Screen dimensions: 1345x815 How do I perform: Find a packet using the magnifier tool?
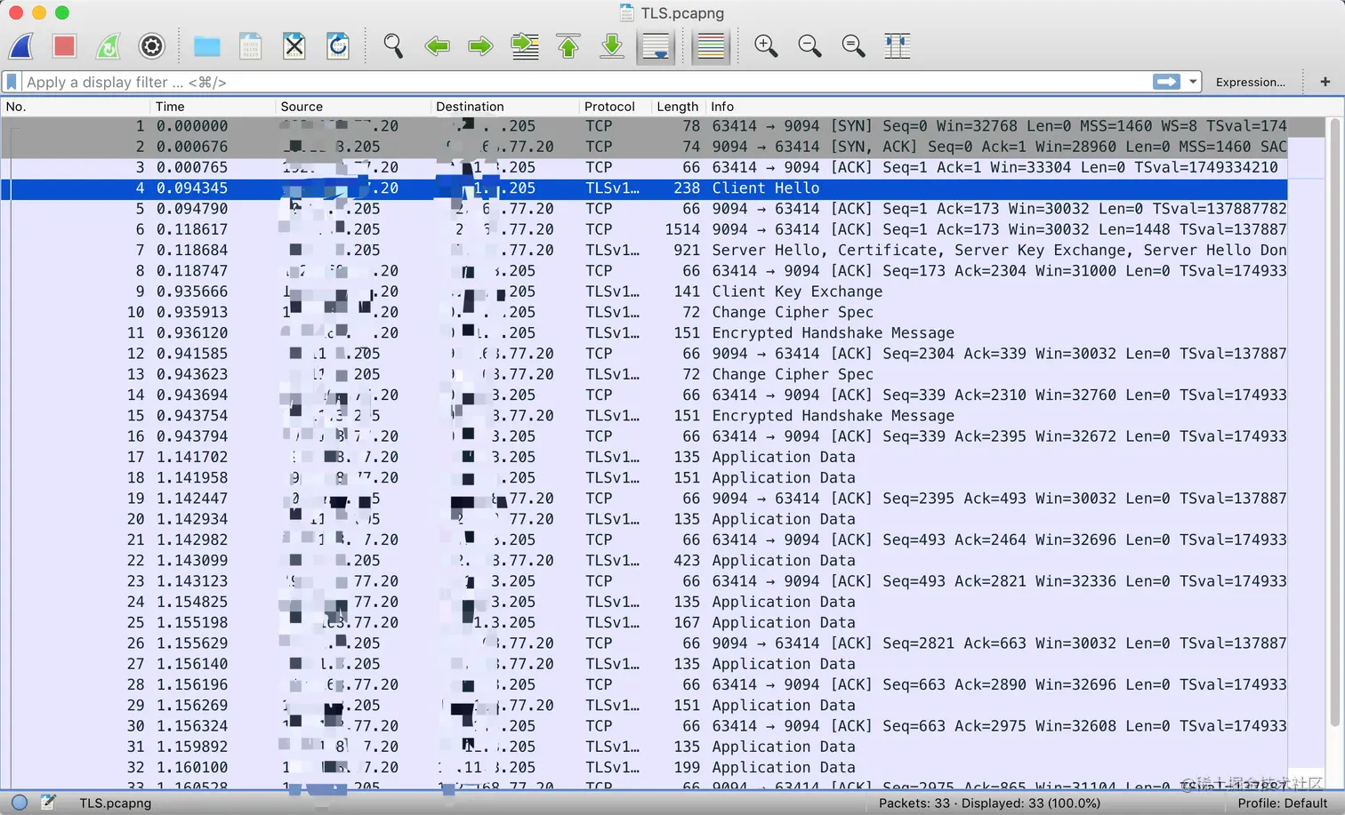392,45
